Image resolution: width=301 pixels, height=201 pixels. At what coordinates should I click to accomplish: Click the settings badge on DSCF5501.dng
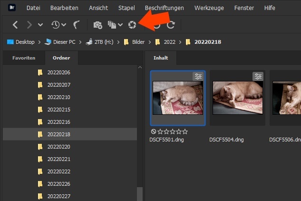coord(198,76)
